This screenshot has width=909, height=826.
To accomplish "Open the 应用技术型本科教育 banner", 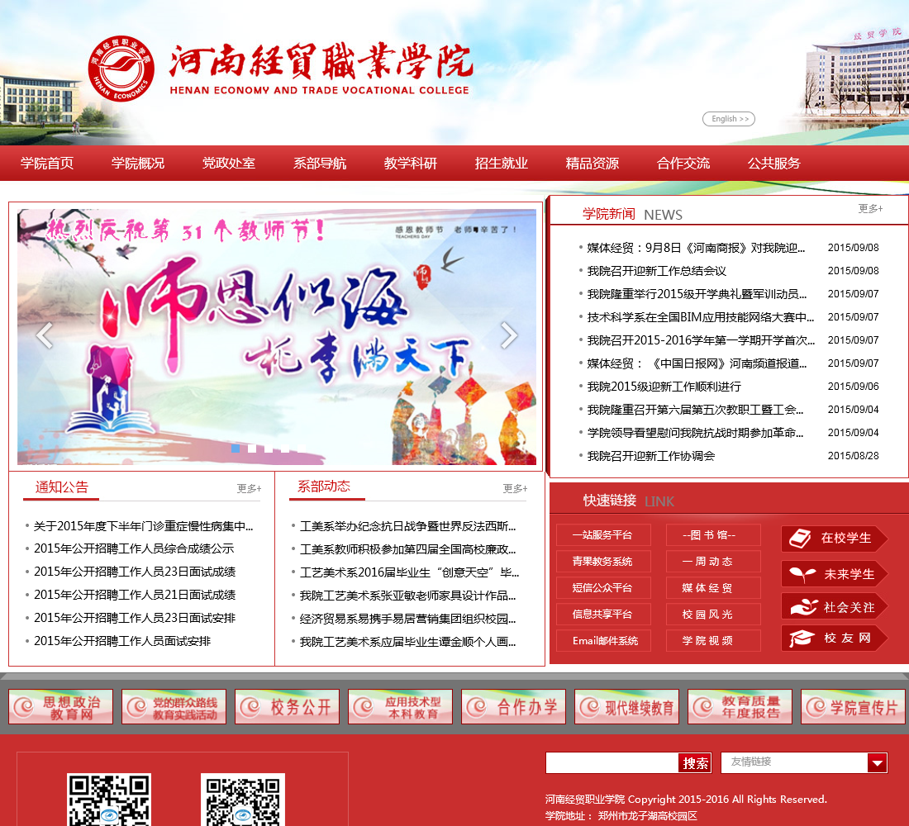I will (x=401, y=706).
